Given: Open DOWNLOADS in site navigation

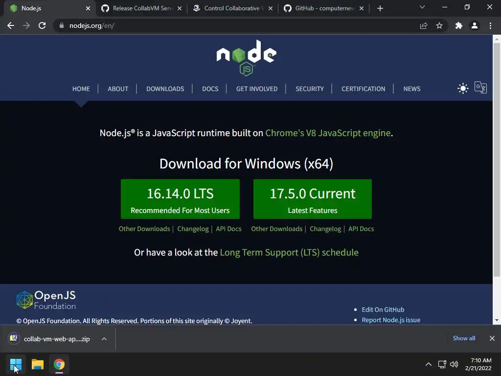Looking at the screenshot, I should 165,89.
